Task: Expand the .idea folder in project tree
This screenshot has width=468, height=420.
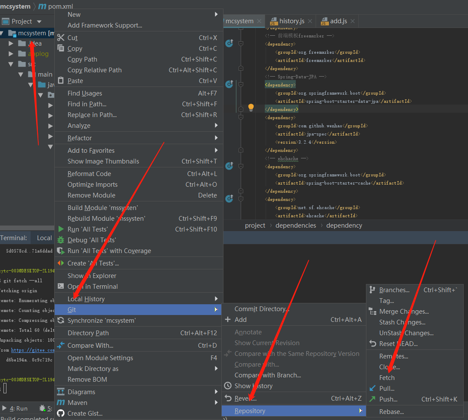Action: [x=12, y=43]
